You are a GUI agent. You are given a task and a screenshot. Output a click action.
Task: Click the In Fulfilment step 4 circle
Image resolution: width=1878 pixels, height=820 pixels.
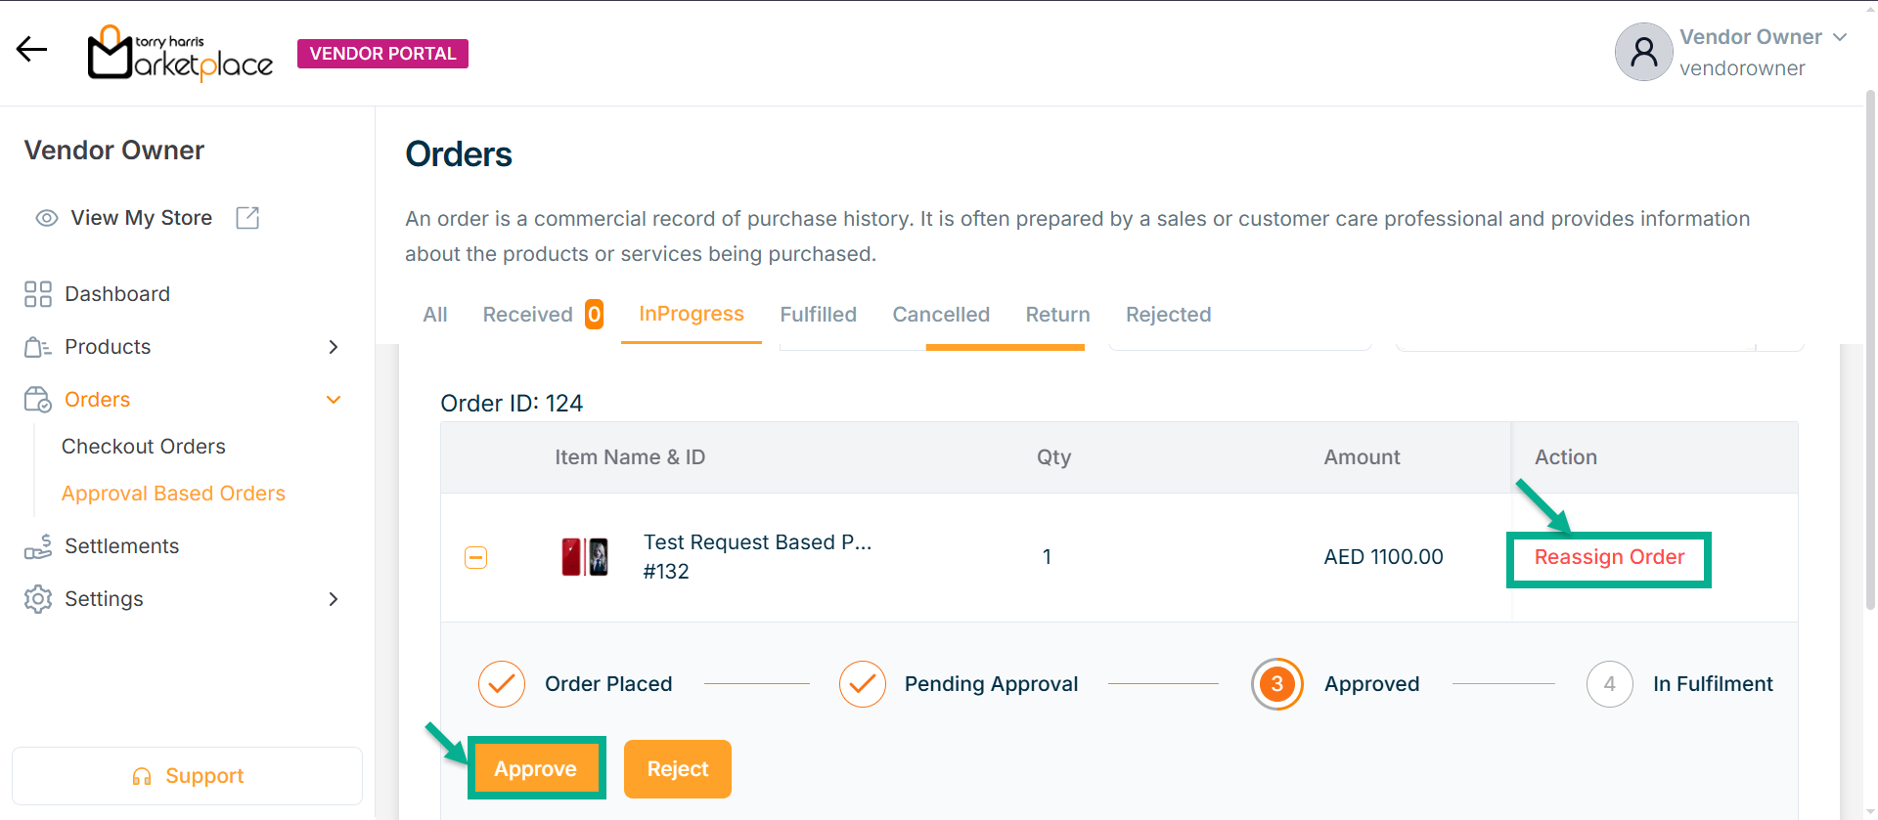(1609, 684)
